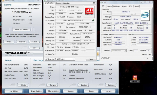Switch to the Graphics Card tab
The width and height of the screenshot is (157, 95).
(x=50, y=3)
